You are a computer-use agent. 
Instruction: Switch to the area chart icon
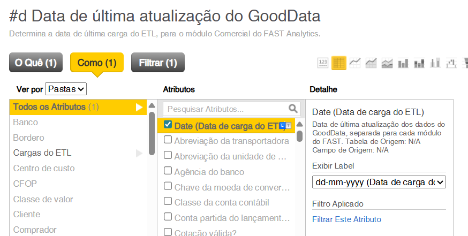pos(371,63)
